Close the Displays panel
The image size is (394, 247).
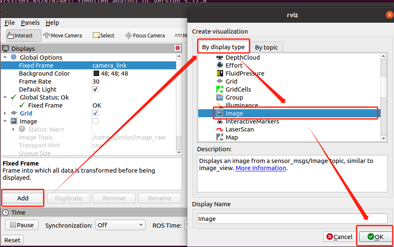tap(178, 48)
